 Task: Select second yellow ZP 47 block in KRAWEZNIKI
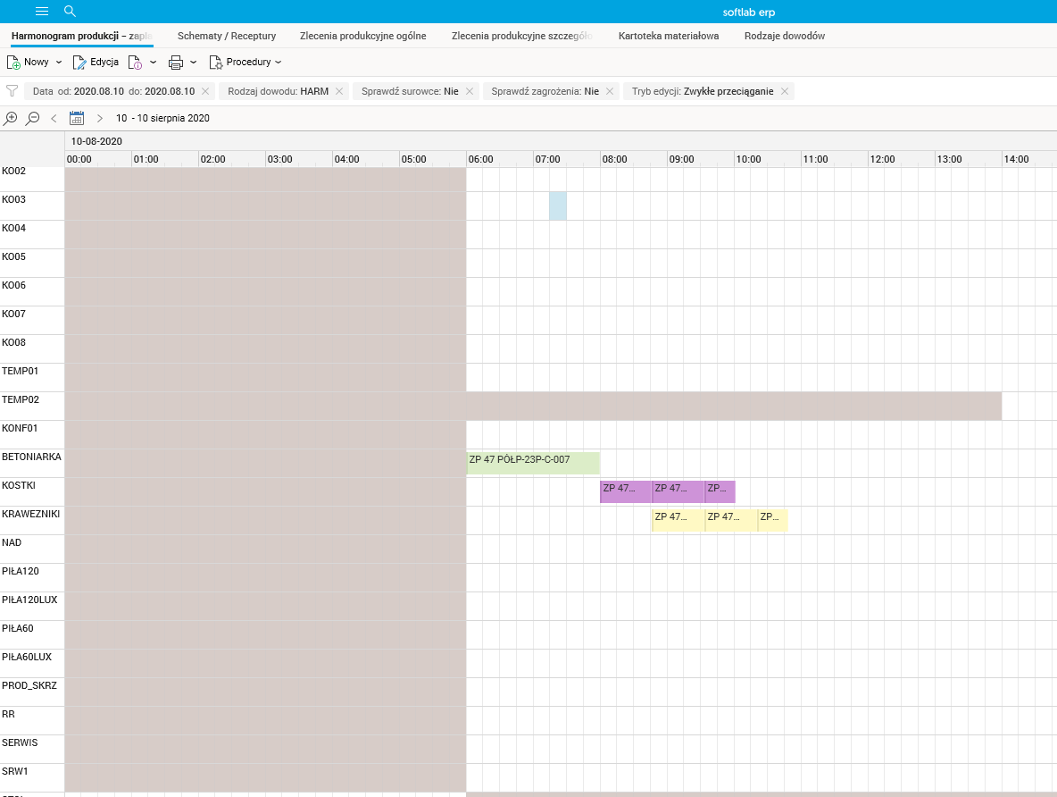click(x=731, y=520)
